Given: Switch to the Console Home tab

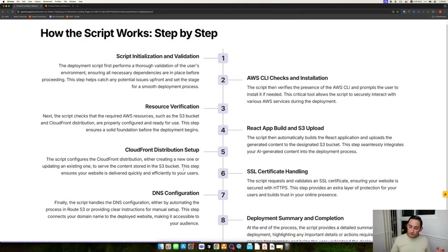Looking at the screenshot, I should (x=59, y=6).
